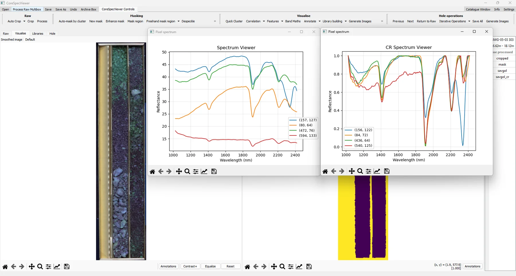Viewport: 516px width, 276px height.
Task: Expand Library building dropdown arrow
Action: (x=346, y=21)
